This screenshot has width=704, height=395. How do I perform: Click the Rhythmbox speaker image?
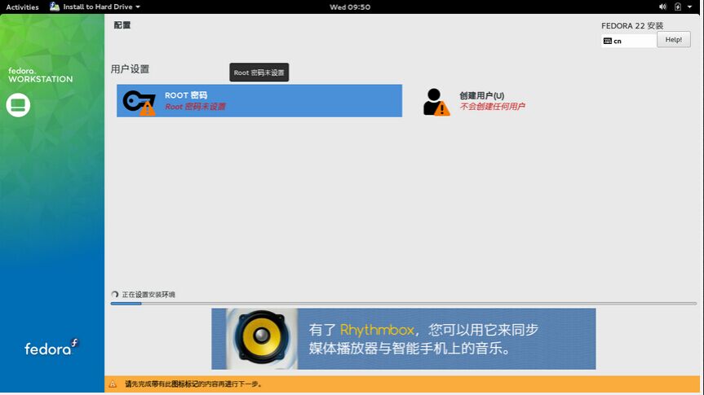261,336
